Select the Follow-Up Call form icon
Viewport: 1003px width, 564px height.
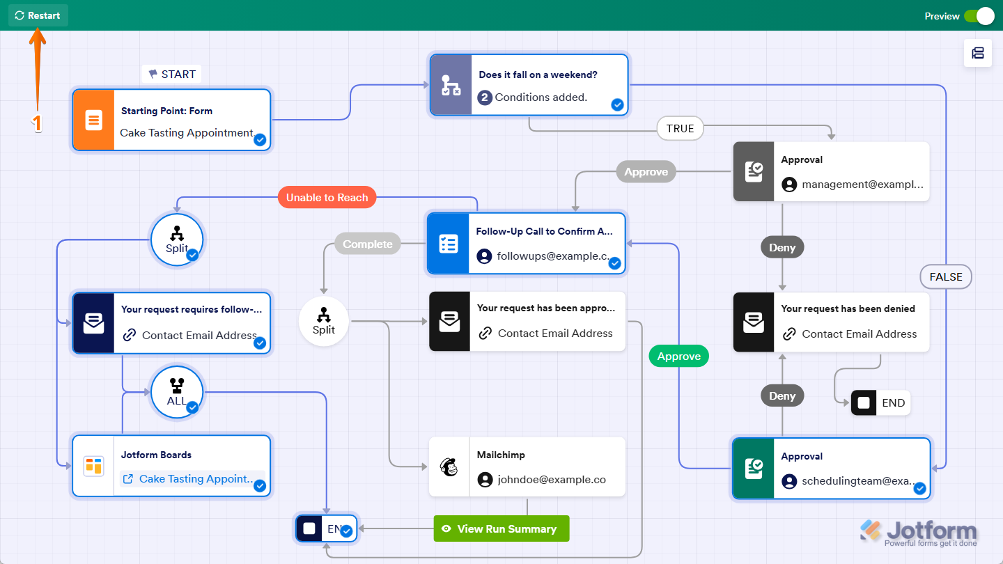(x=449, y=244)
